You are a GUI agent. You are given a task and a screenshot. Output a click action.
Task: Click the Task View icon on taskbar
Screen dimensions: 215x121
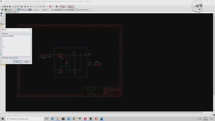[x=46, y=119]
